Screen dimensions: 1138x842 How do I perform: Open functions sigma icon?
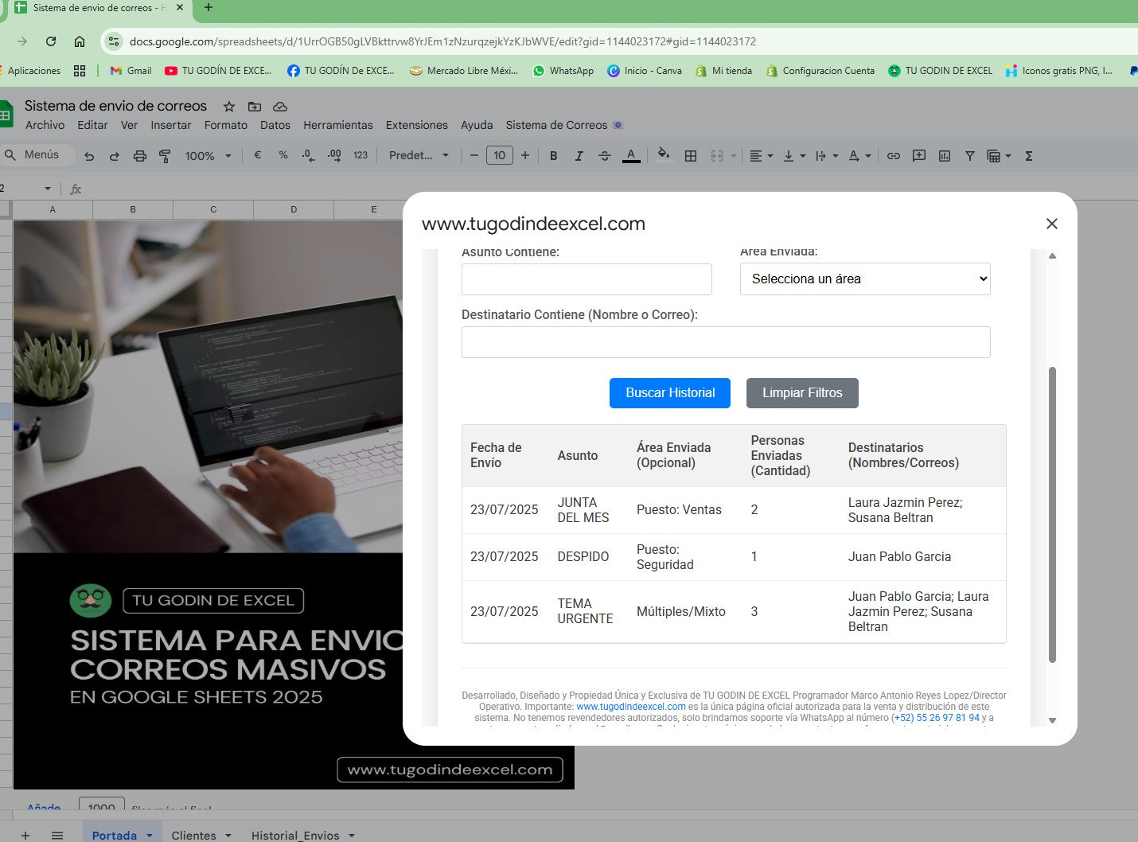coord(1029,156)
